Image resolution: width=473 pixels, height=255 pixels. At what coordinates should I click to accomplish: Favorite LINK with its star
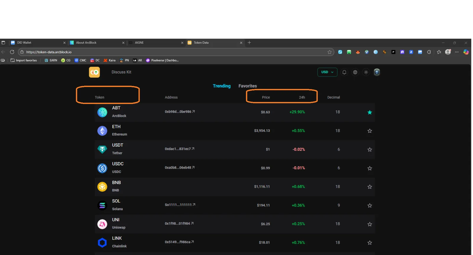point(370,243)
